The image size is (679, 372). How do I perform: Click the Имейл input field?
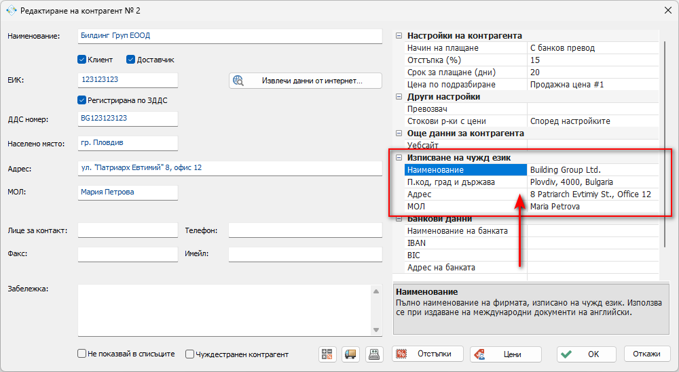(x=306, y=255)
